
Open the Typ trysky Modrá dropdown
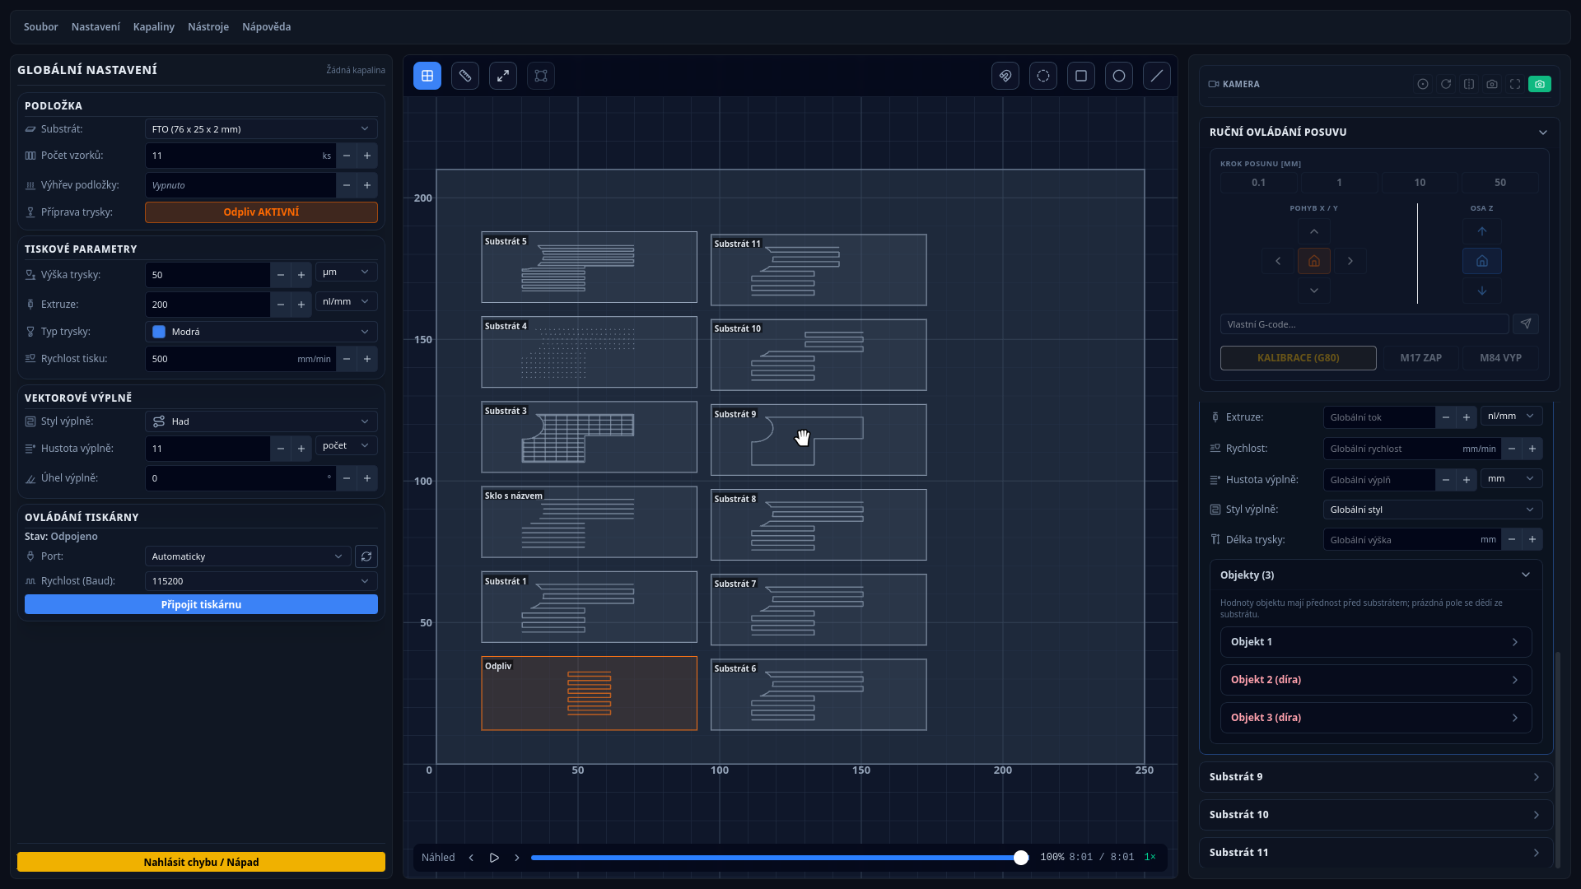coord(261,332)
